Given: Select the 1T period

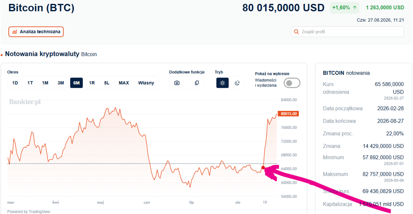Looking at the screenshot, I should [30, 83].
